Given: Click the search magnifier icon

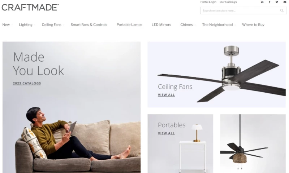Looking at the screenshot, I should coord(282,10).
